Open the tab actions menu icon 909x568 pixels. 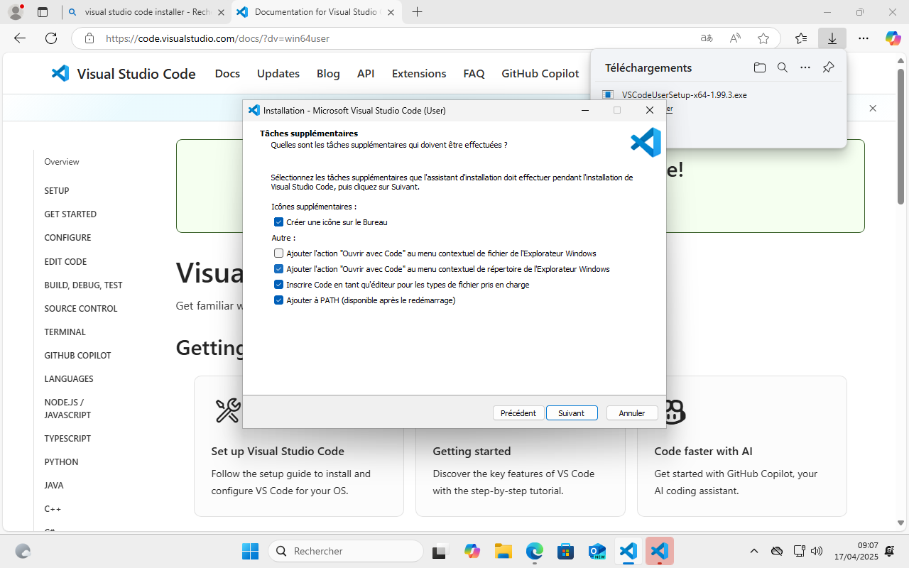tap(43, 12)
